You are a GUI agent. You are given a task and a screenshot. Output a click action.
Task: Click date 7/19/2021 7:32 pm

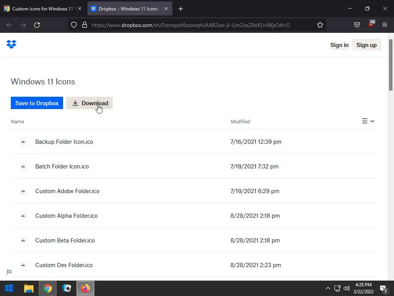tap(254, 166)
